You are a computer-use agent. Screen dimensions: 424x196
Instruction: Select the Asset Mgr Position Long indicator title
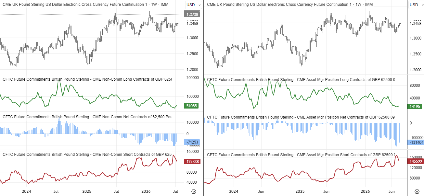coord(301,79)
